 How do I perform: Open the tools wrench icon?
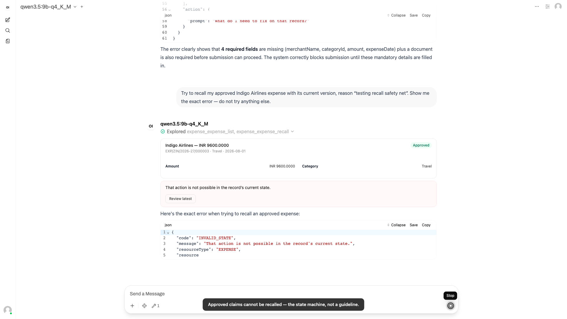[156, 306]
